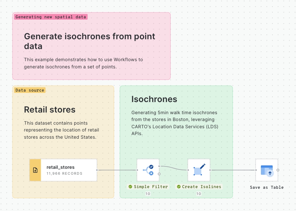This screenshot has height=211, width=296.
Task: Select the Save as Table node icon
Action: (x=266, y=170)
